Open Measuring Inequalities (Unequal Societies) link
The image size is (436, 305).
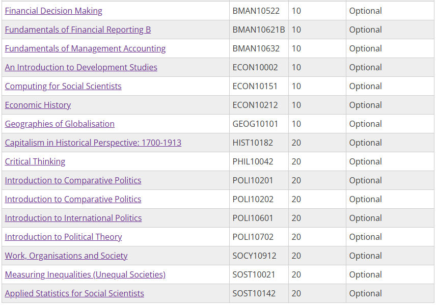pos(85,274)
